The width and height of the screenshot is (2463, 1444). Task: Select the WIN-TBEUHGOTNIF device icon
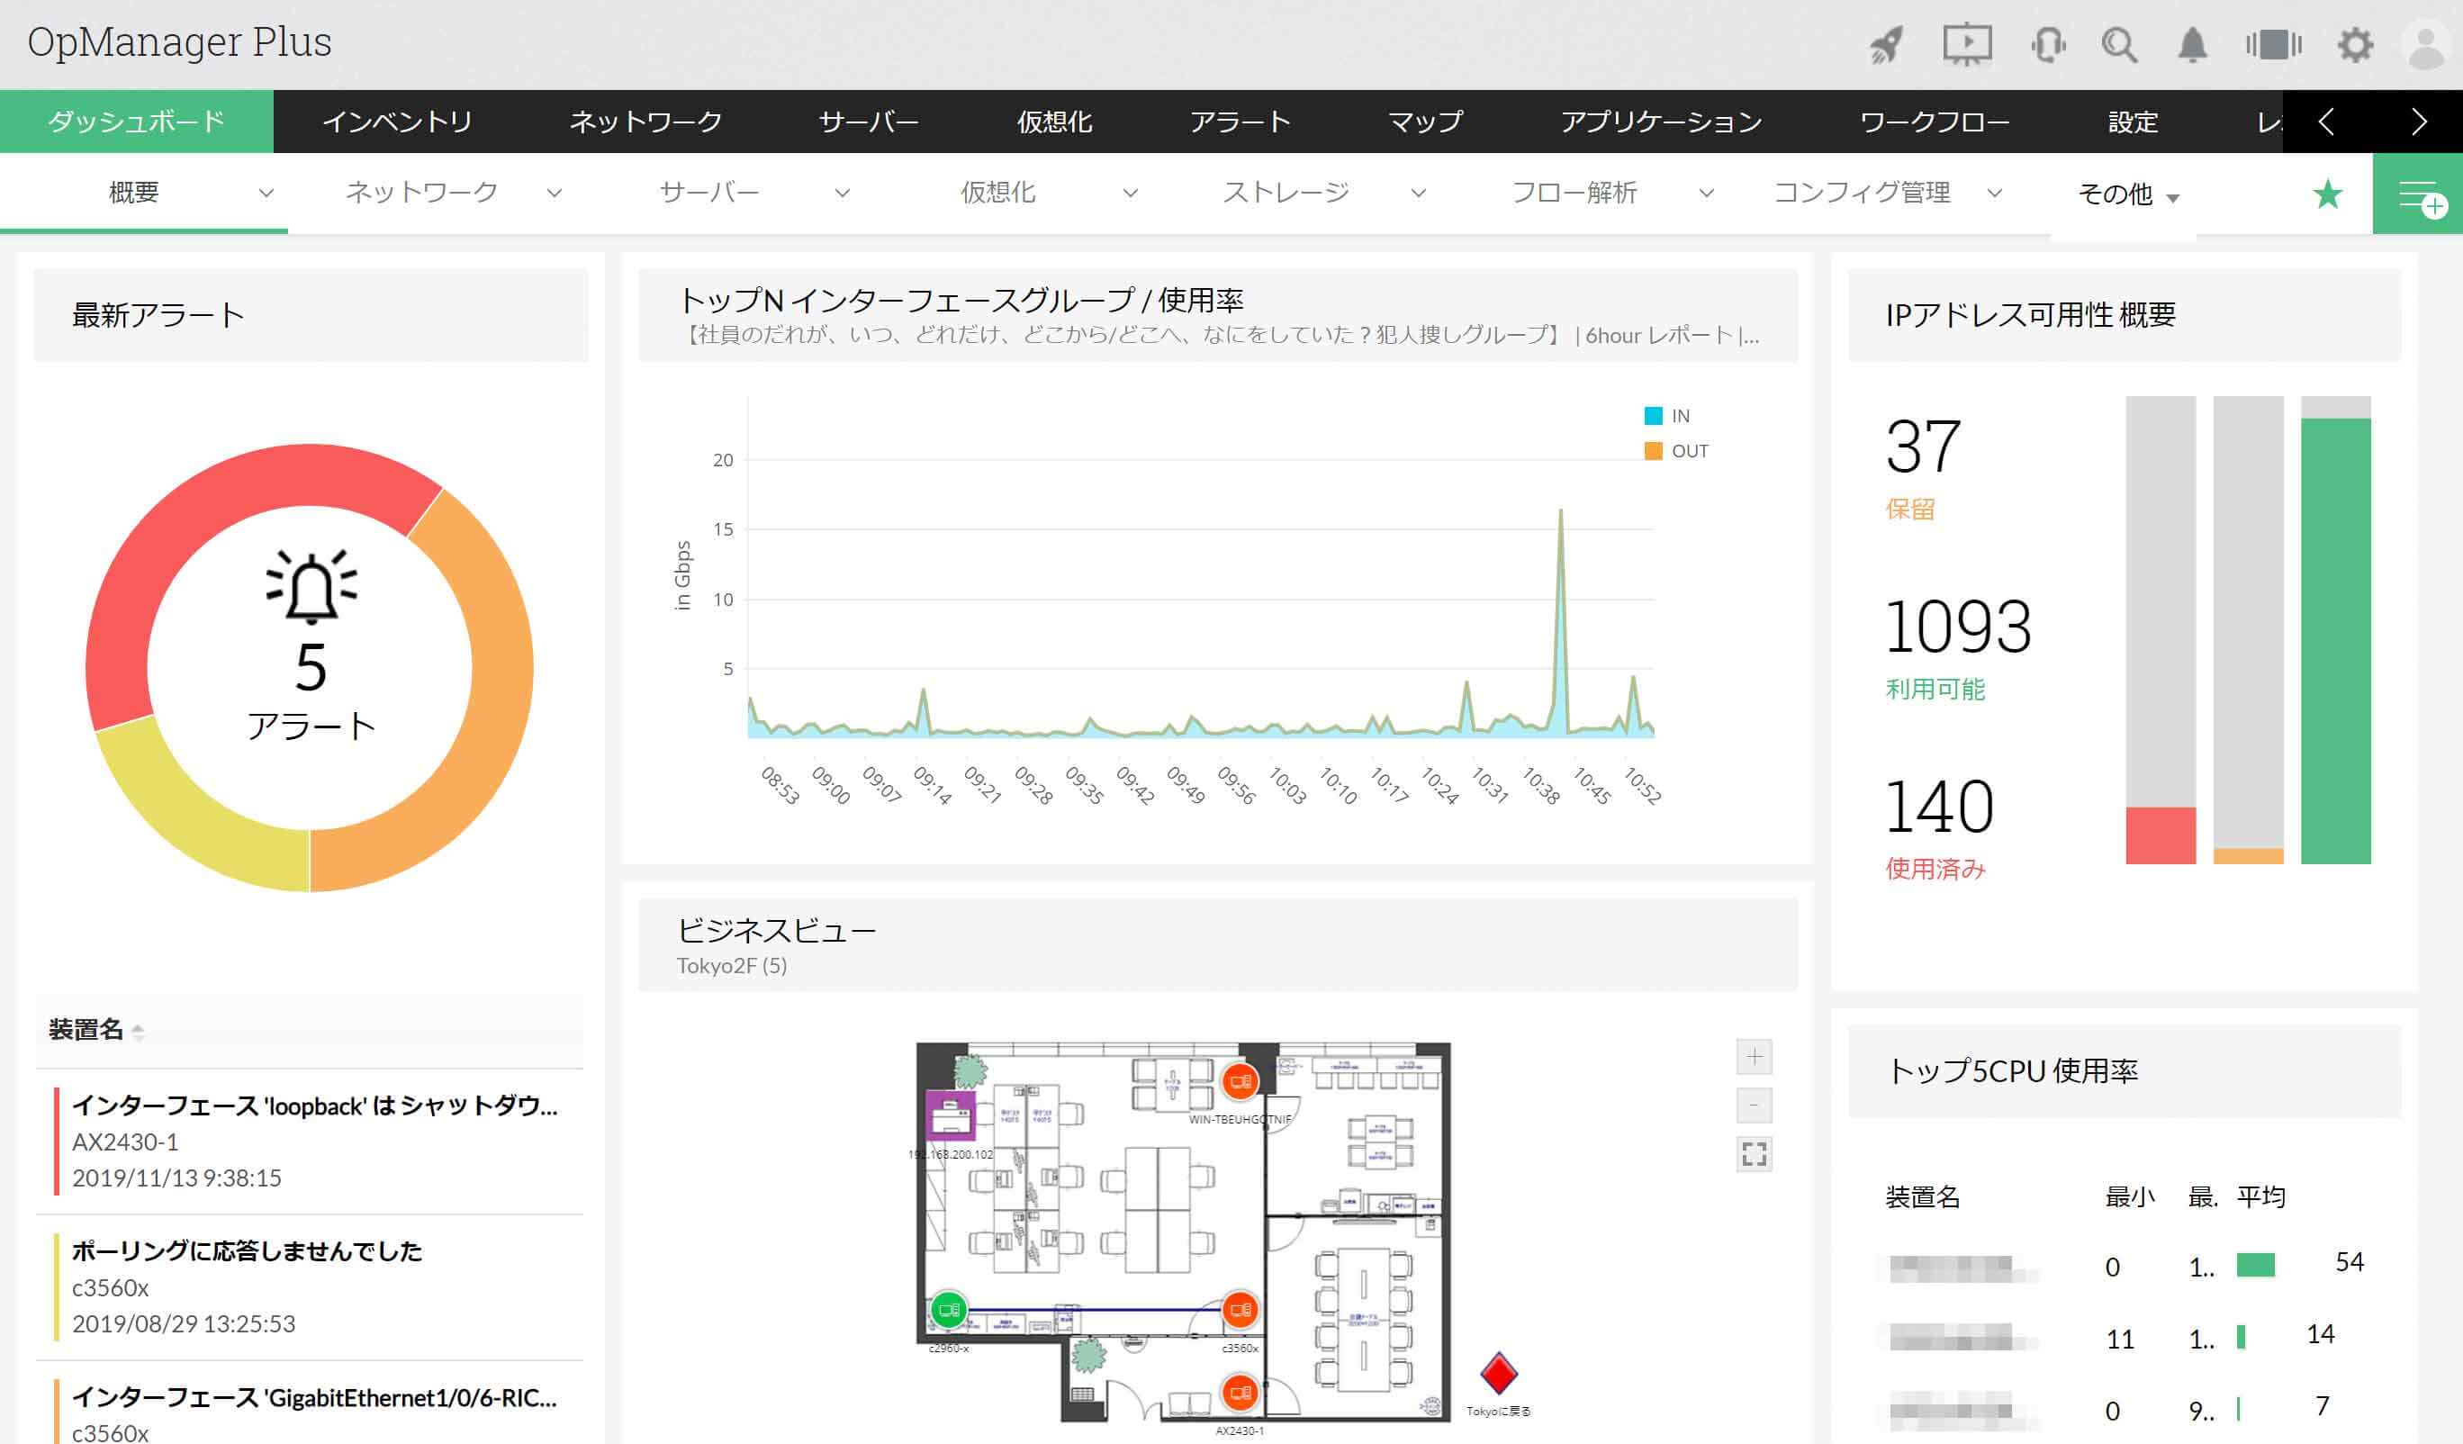click(x=1241, y=1081)
